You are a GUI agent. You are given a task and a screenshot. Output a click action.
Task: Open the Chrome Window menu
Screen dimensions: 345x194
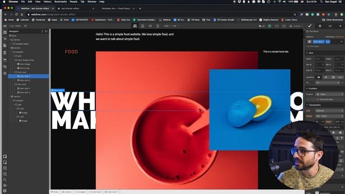point(92,2)
